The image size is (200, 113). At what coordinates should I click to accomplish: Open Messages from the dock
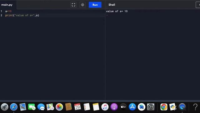41,107
